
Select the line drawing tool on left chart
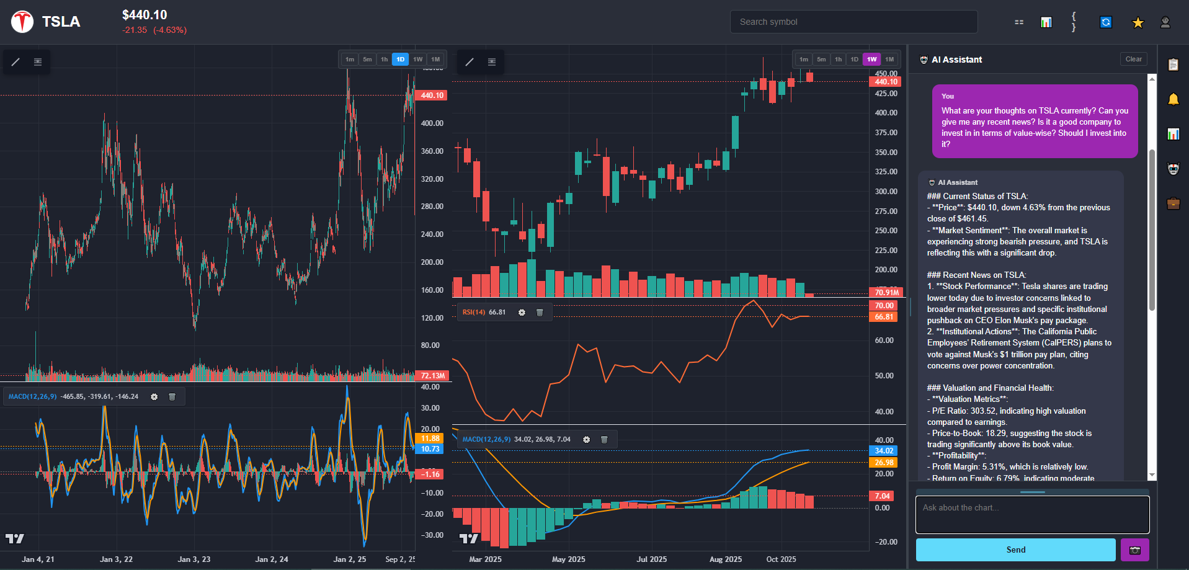click(16, 61)
